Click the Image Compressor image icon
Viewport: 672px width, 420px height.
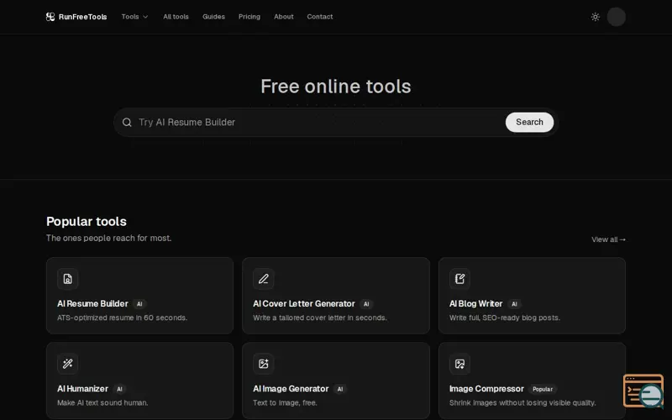[459, 364]
